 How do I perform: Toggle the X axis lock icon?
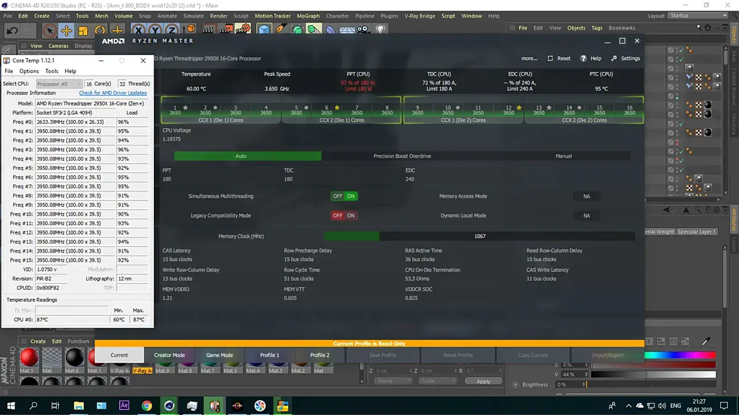click(x=138, y=31)
